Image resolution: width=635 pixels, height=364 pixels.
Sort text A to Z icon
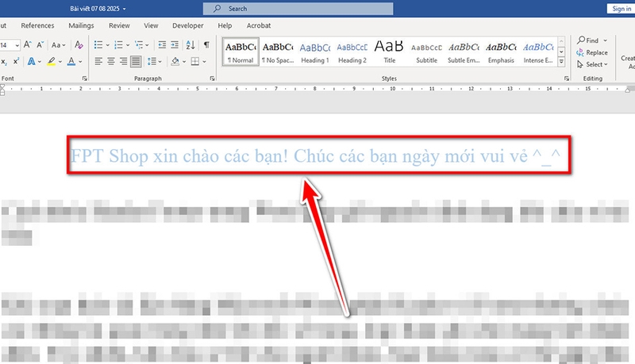coord(190,44)
